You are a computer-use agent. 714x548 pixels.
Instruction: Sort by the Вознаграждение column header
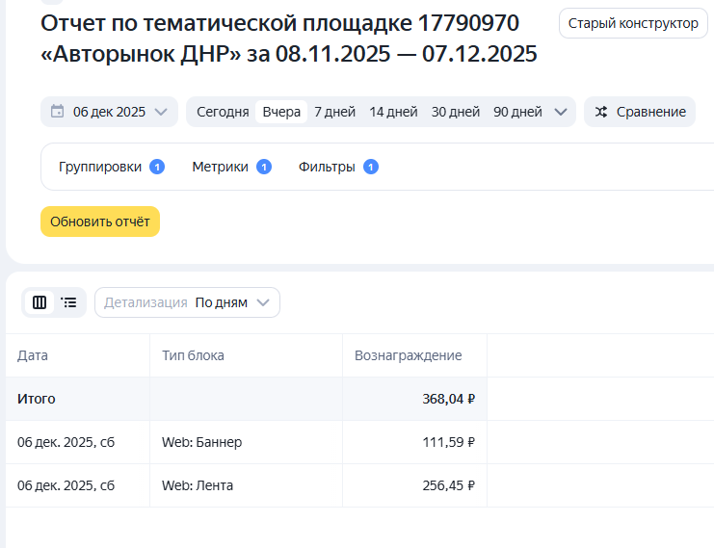coord(409,355)
